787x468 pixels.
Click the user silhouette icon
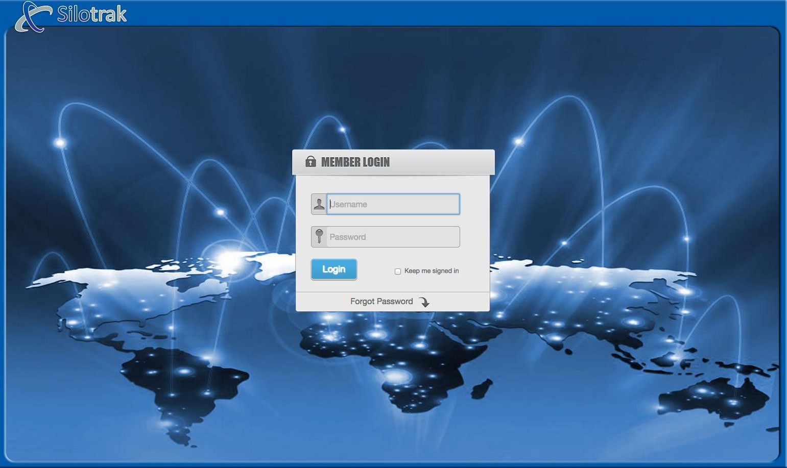319,204
